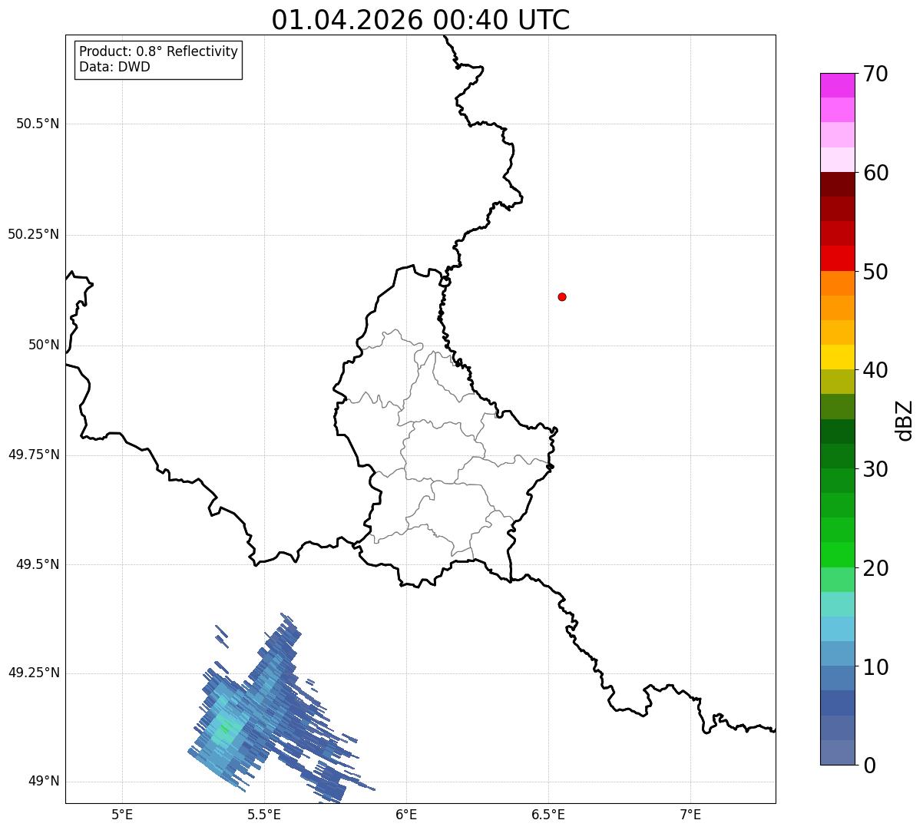Click the 6.5°E longitude label
This screenshot has width=923, height=830.
[x=548, y=814]
